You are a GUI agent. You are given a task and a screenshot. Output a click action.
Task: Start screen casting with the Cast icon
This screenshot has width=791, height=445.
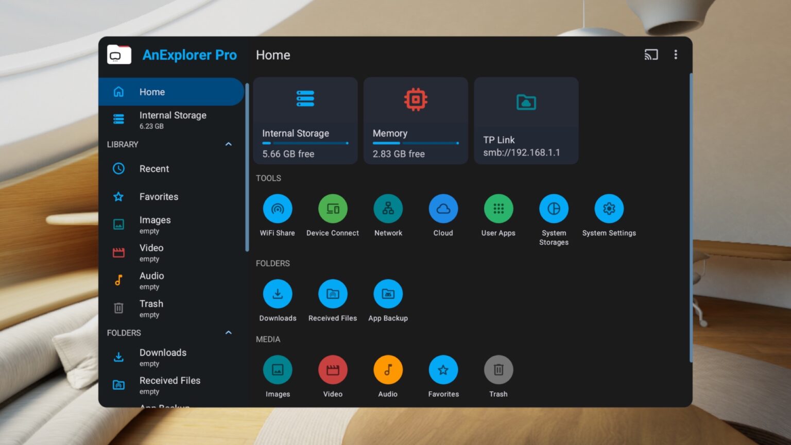651,54
